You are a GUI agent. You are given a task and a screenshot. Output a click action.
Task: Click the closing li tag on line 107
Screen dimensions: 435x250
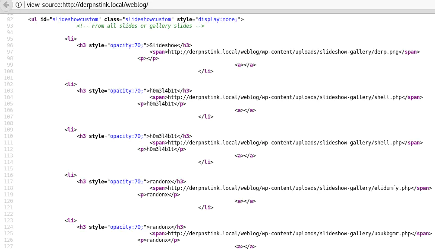click(206, 116)
